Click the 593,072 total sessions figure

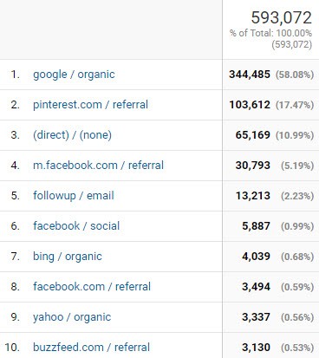(282, 17)
